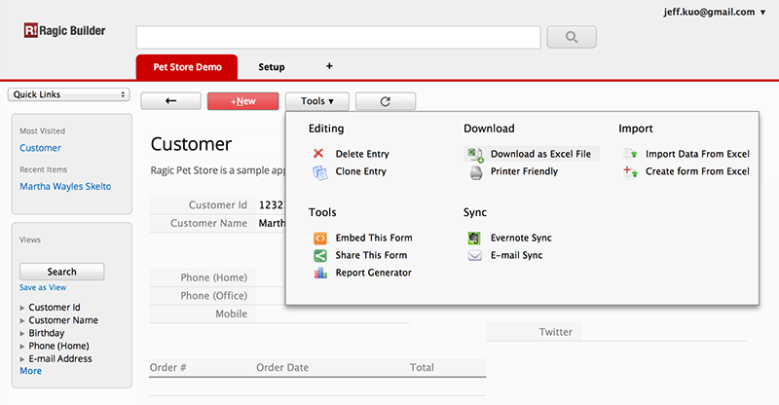The height and width of the screenshot is (405, 779).
Task: Click the Phone (Home) field value
Action: click(x=271, y=277)
